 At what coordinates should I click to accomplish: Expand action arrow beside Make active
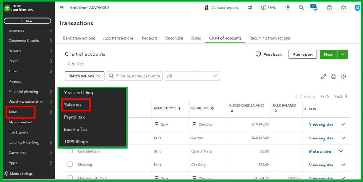(341, 151)
